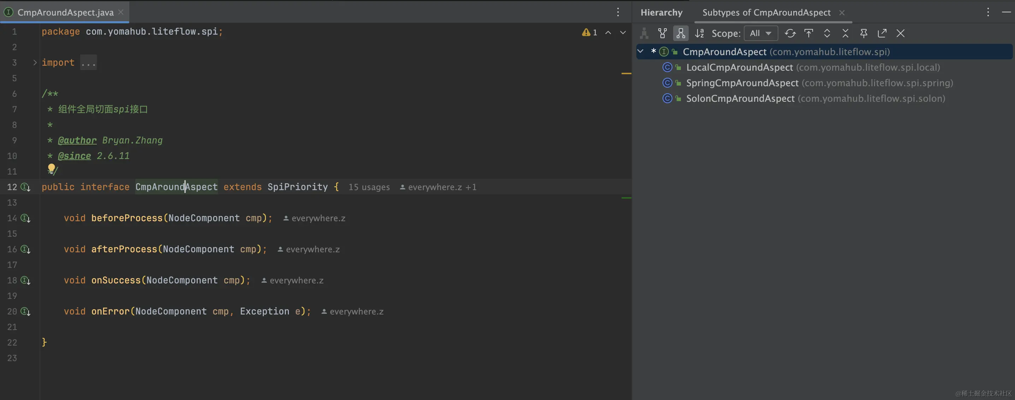Expand the folded import block

click(x=35, y=63)
